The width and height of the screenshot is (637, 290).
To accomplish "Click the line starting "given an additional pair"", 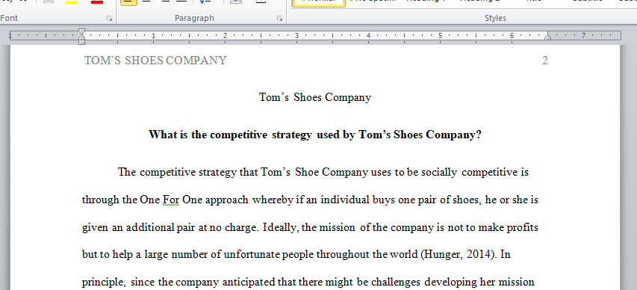I will tap(310, 227).
